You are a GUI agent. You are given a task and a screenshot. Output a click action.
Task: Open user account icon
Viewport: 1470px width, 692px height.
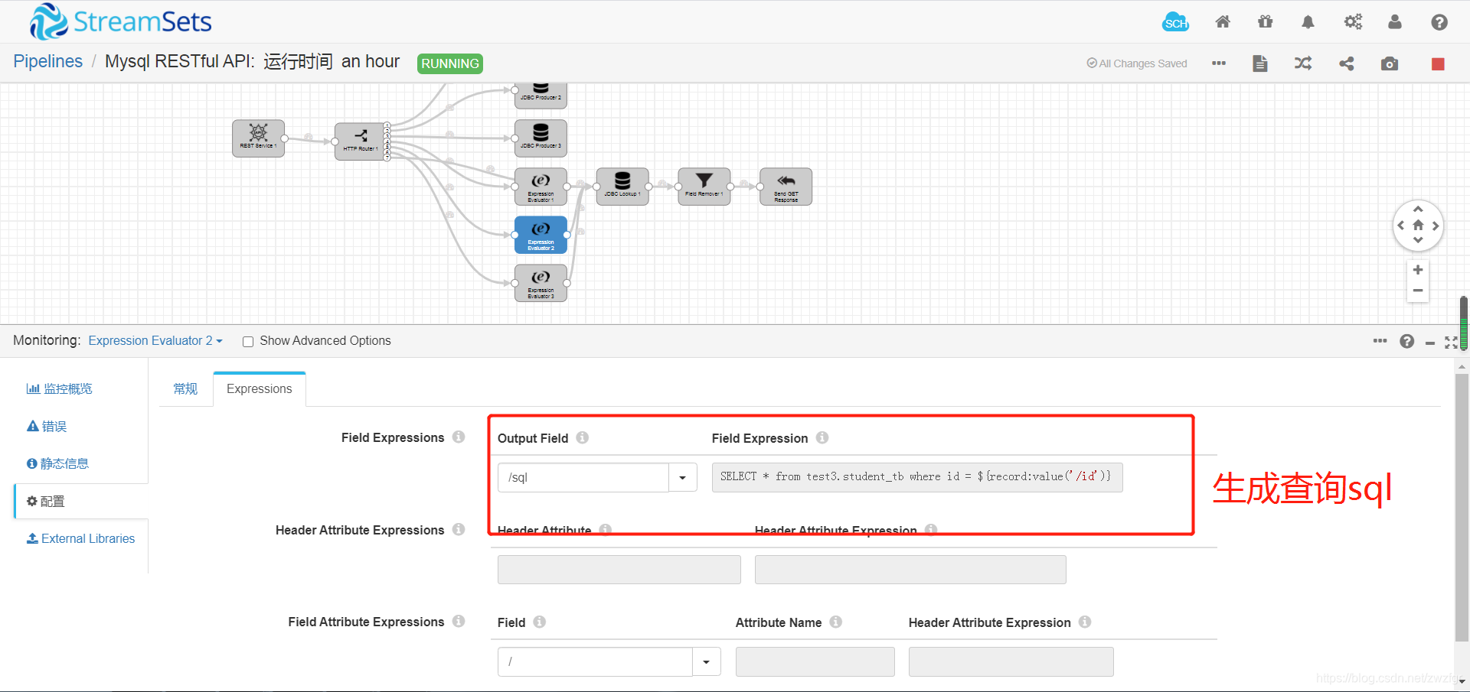pos(1395,22)
